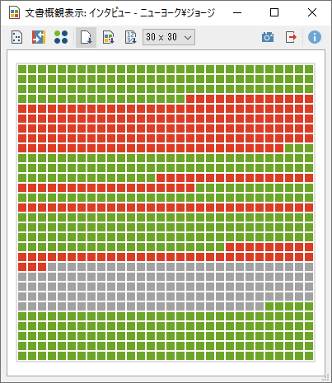Click the chevron arrow of the size combo box
The height and width of the screenshot is (383, 332).
pos(188,37)
